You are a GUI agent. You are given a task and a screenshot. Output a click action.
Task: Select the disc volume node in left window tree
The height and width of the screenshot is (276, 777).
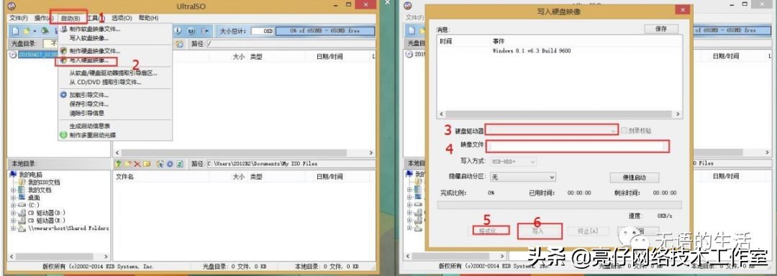[x=37, y=55]
